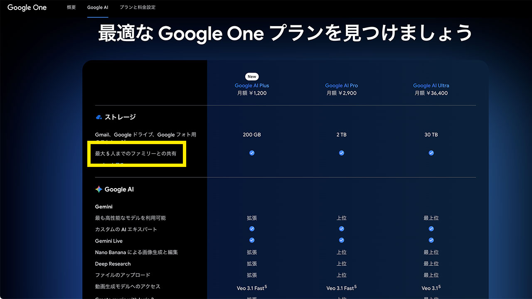
Task: Click the checkmark for Gemini Live under Google AI Pro
Action: coord(342,240)
